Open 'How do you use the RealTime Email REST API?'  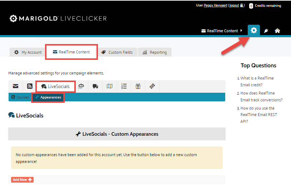[259, 115]
